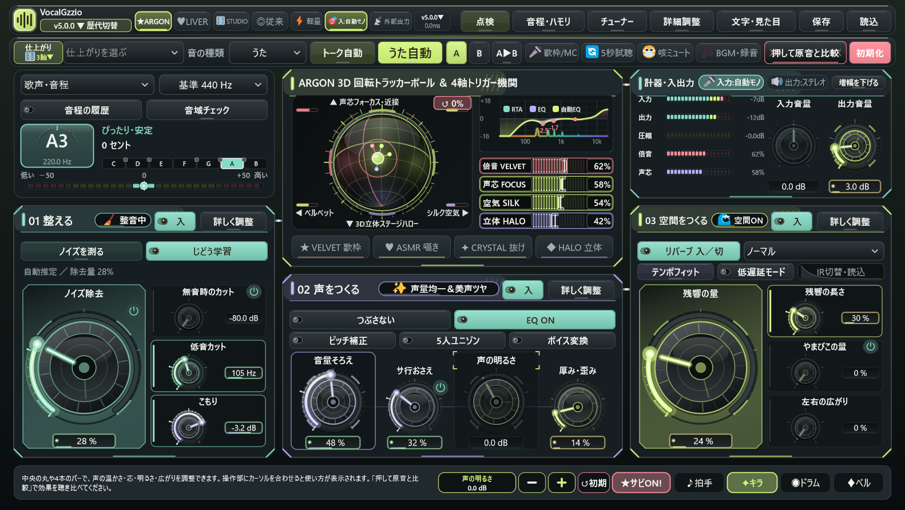
Task: Open the 仕上がりを選ぶ dropdown
Action: 122,53
